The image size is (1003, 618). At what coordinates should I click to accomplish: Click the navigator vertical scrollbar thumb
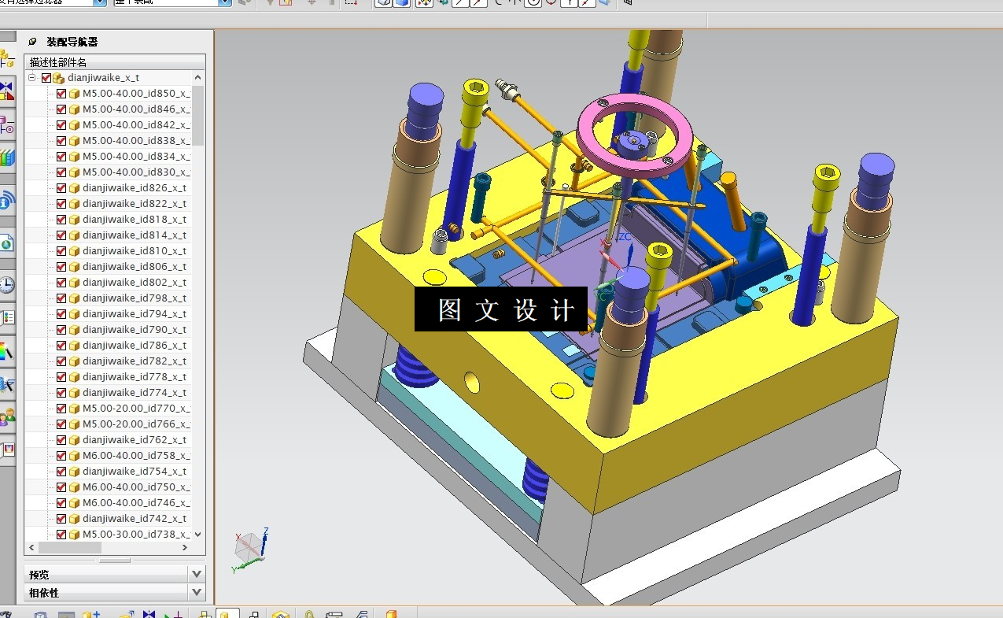click(x=198, y=116)
